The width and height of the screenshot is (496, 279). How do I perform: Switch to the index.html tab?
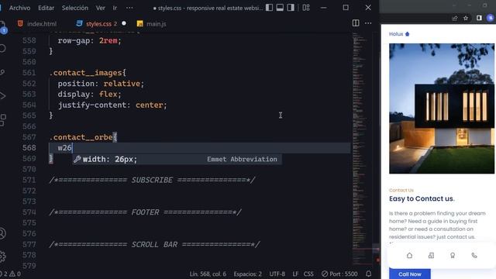tap(37, 24)
